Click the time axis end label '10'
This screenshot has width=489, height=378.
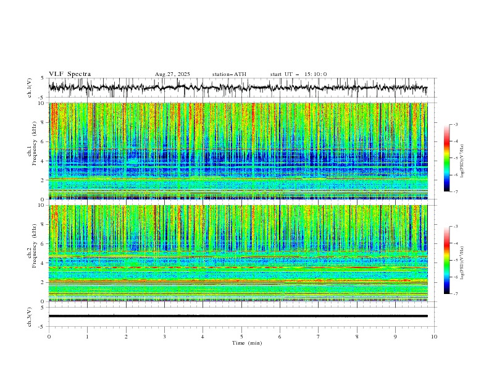point(434,337)
